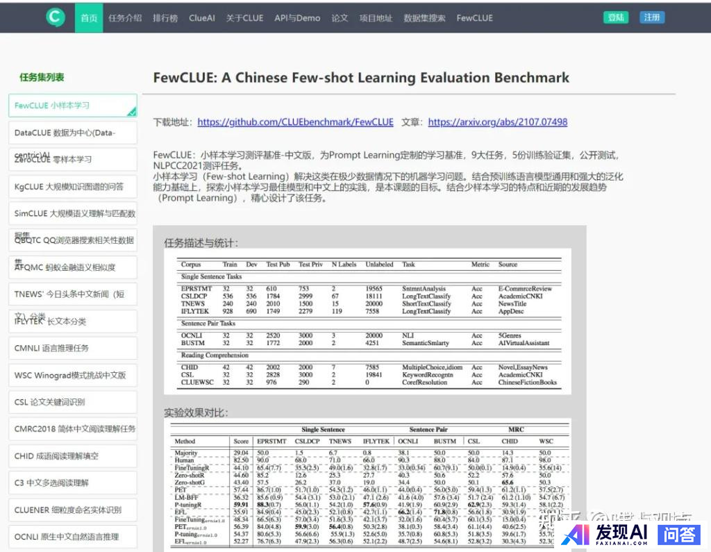Open CMNLI 语言推理任务 item
Image resolution: width=711 pixels, height=552 pixels.
click(x=72, y=349)
